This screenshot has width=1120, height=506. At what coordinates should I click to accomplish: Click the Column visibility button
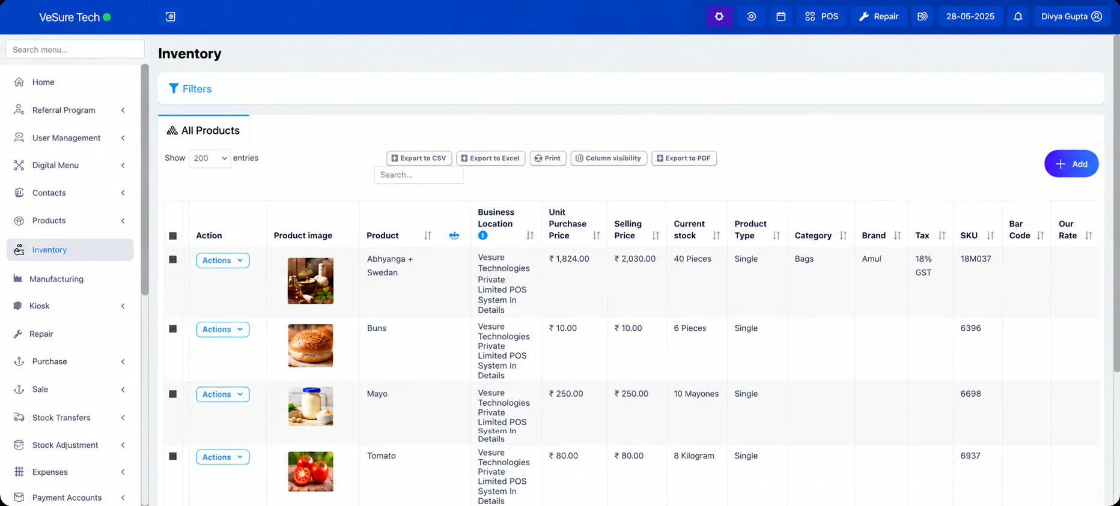[x=609, y=158]
